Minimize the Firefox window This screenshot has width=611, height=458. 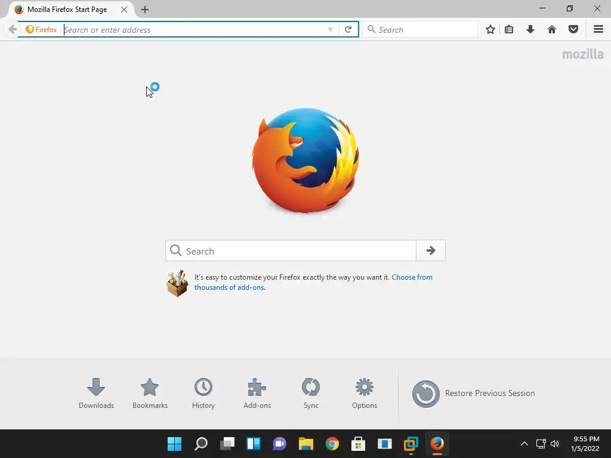542,8
